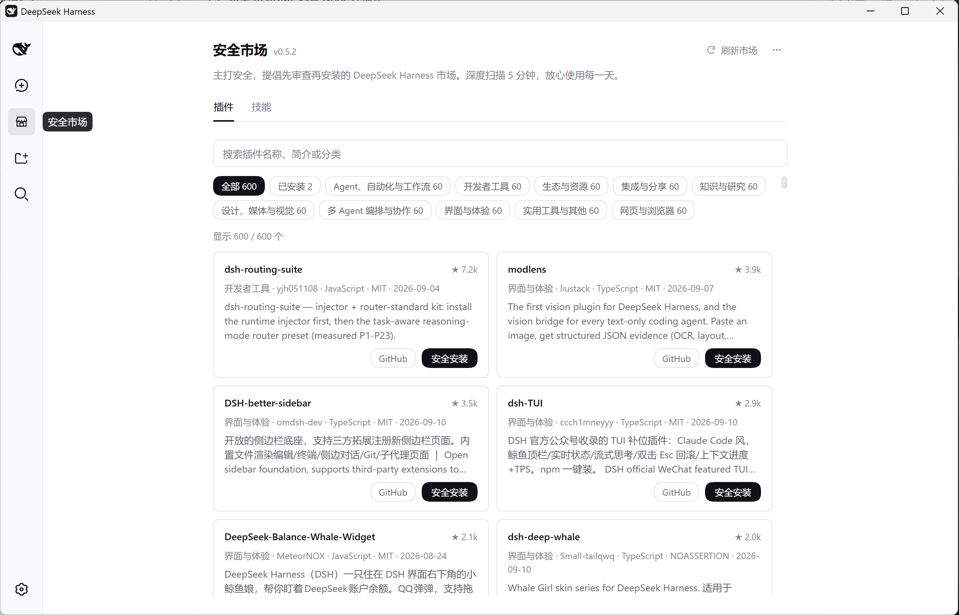Click the 安全市场 page heading
959x615 pixels.
click(240, 50)
